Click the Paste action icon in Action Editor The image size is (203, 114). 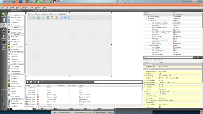pos(35,82)
